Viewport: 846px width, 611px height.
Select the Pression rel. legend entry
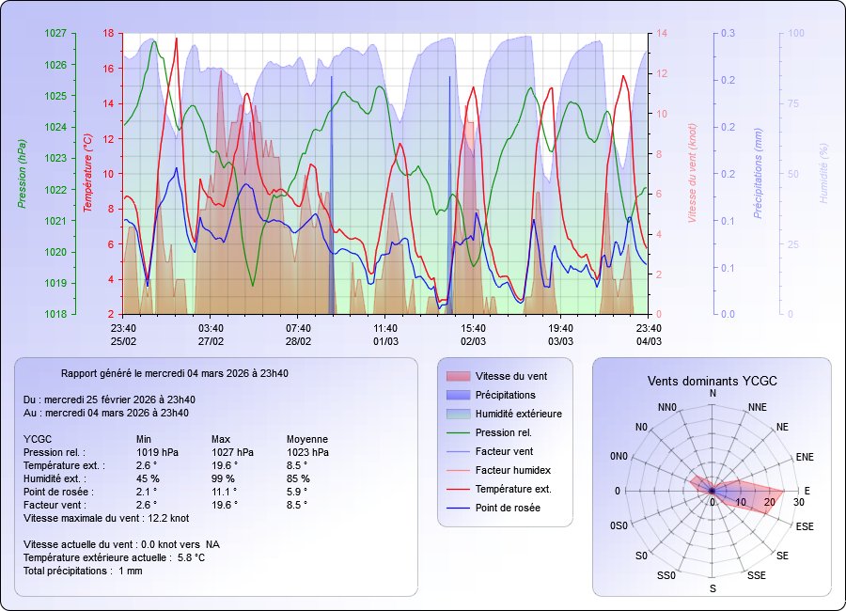503,433
